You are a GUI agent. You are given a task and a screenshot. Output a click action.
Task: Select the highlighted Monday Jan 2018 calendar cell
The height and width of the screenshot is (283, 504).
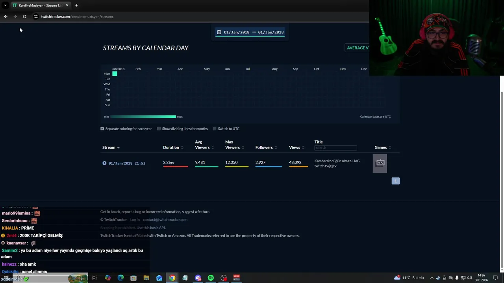pos(115,74)
